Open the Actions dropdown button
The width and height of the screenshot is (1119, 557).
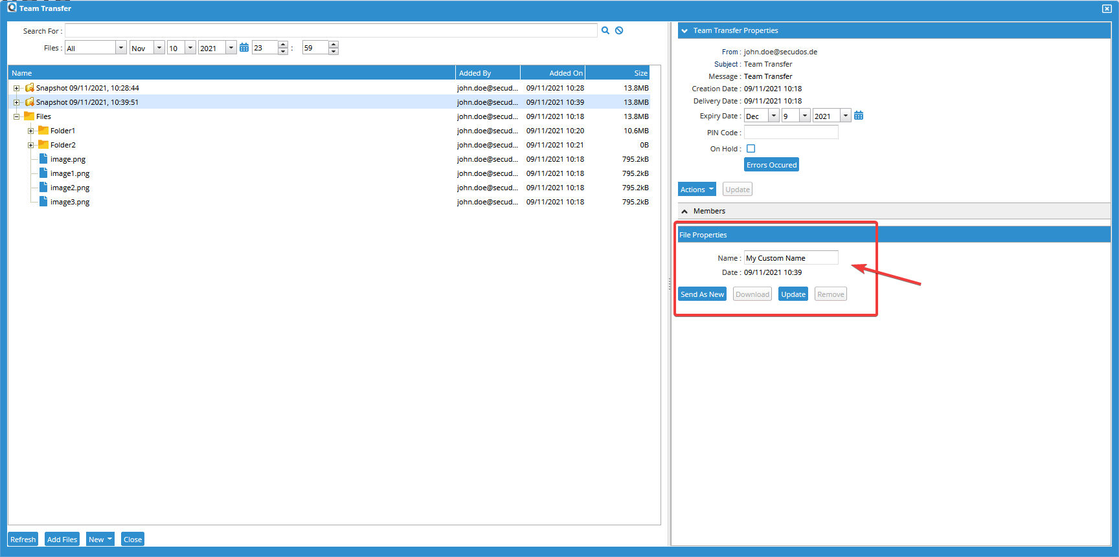697,190
